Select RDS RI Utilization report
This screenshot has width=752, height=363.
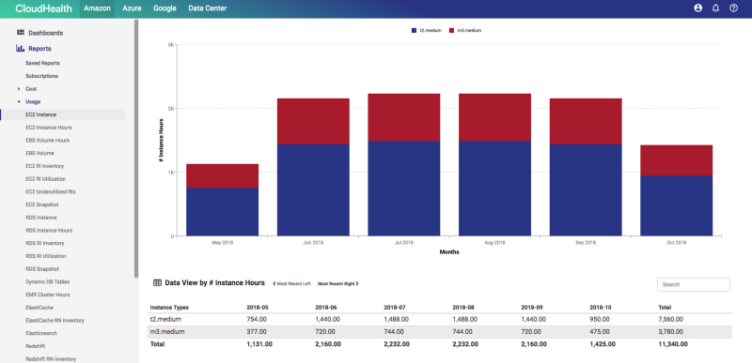tap(46, 256)
